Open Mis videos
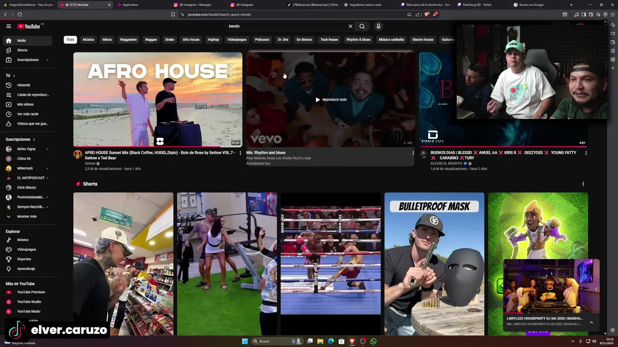This screenshot has height=347, width=618. tap(28, 104)
